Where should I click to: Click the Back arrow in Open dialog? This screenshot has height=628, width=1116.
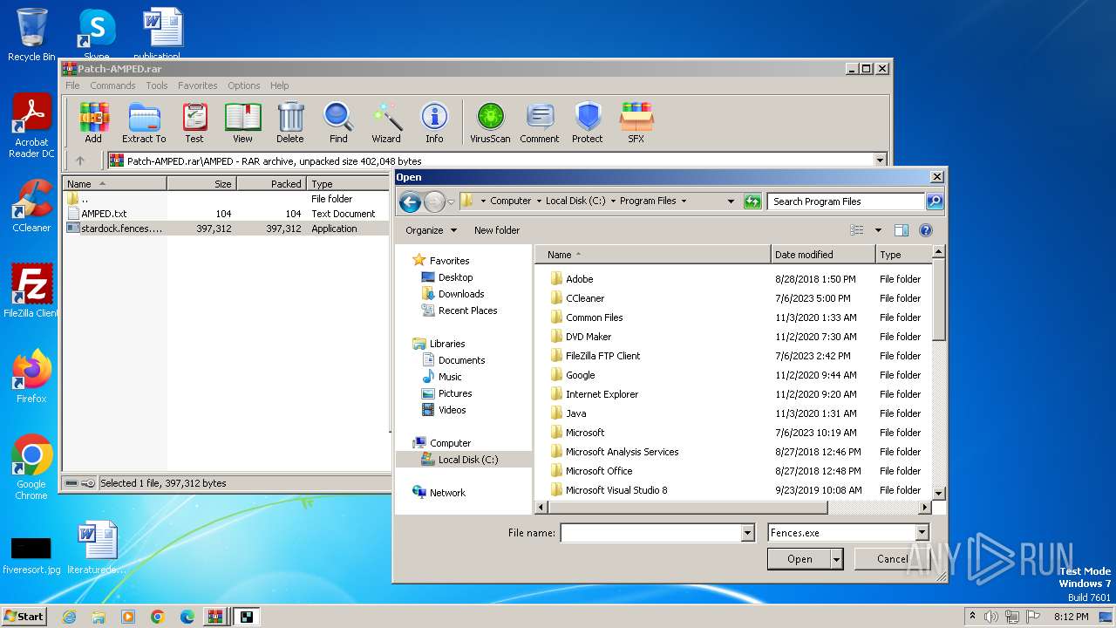click(410, 201)
